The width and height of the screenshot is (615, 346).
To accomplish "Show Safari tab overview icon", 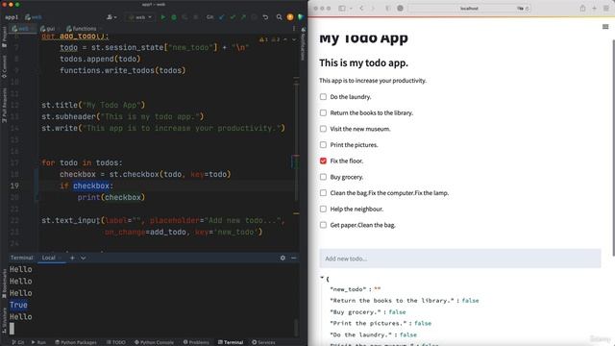I will pos(606,9).
